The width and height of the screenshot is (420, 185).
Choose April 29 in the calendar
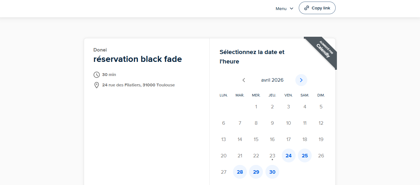(x=256, y=172)
